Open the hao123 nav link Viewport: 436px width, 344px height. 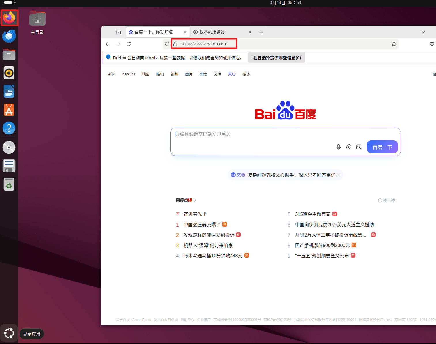coord(129,74)
